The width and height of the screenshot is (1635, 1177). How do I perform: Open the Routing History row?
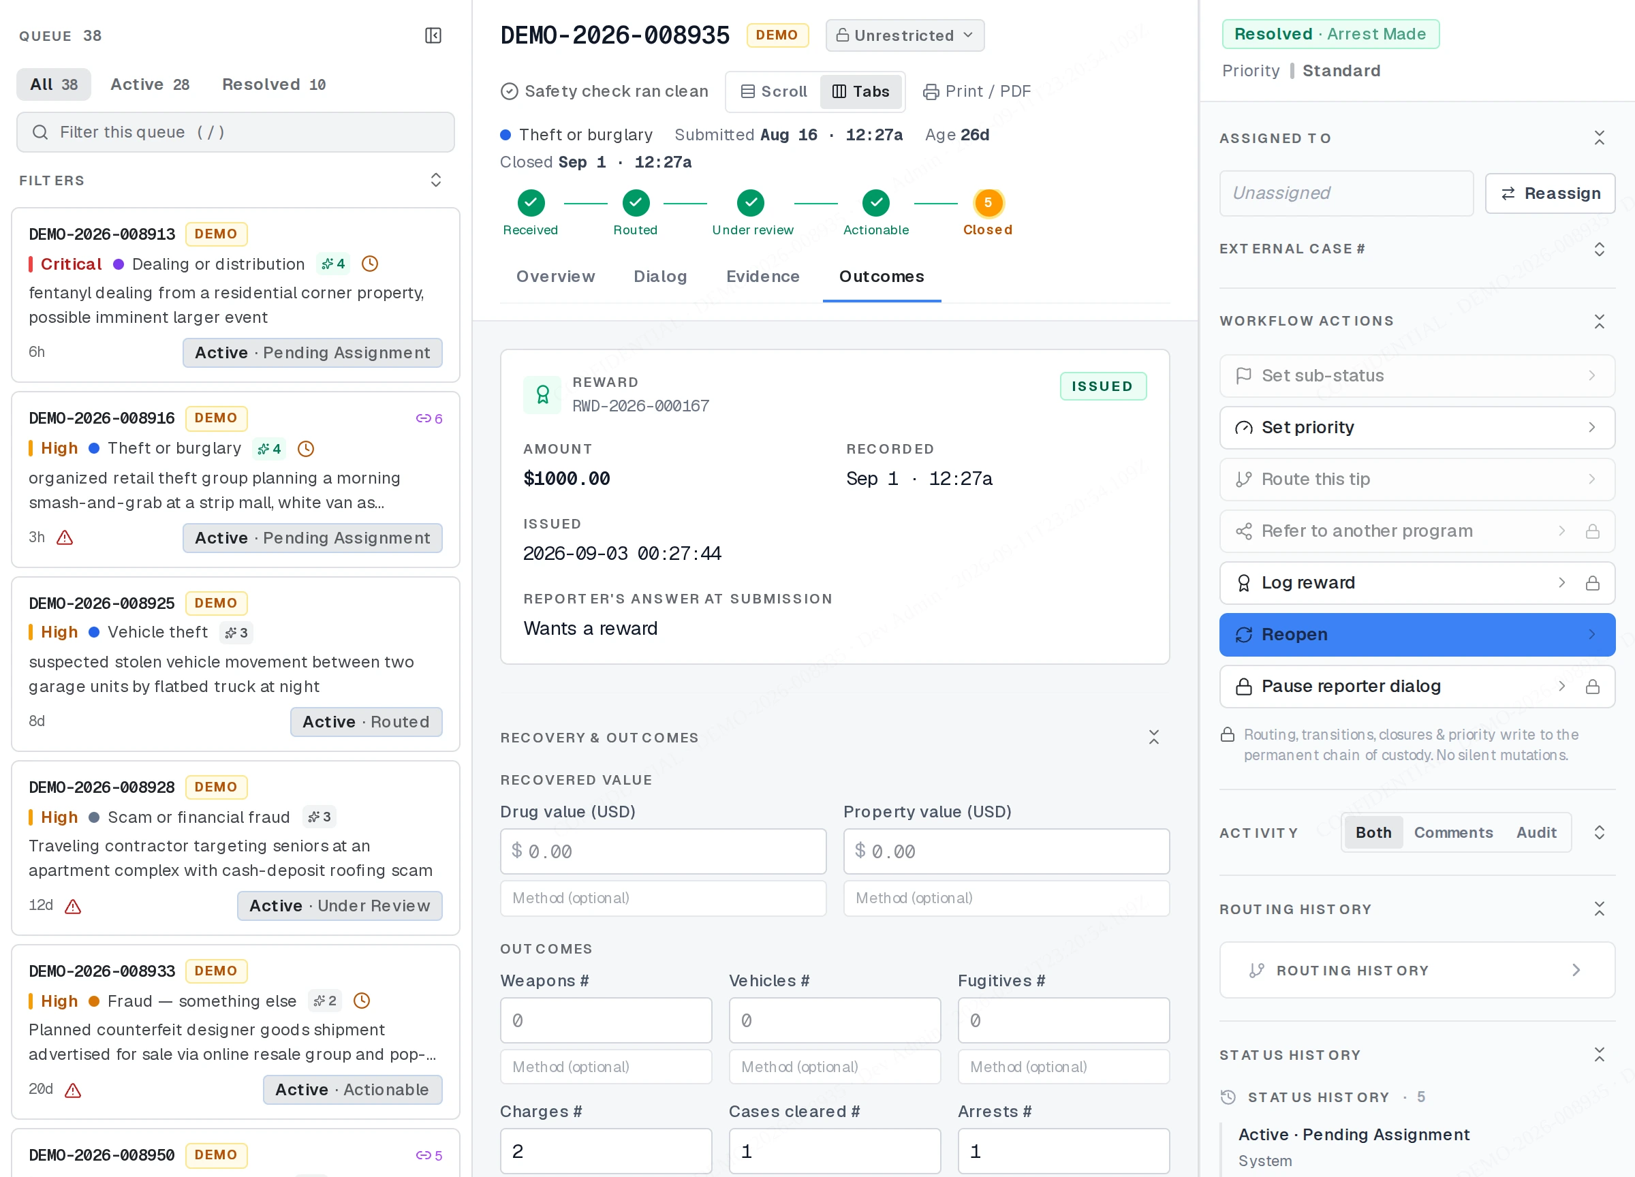tap(1416, 970)
